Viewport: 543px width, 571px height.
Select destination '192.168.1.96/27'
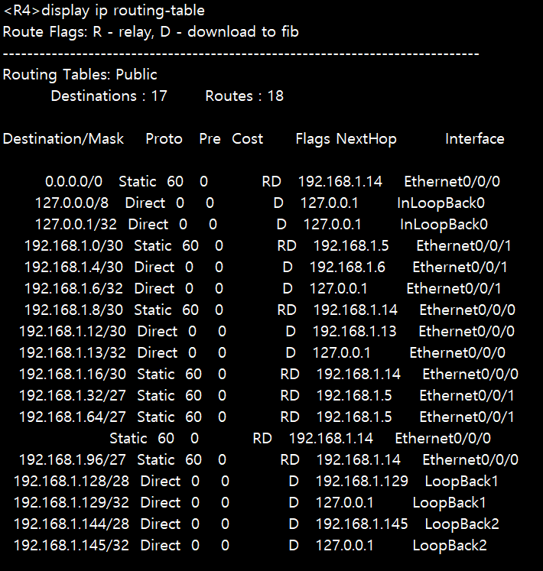point(73,460)
